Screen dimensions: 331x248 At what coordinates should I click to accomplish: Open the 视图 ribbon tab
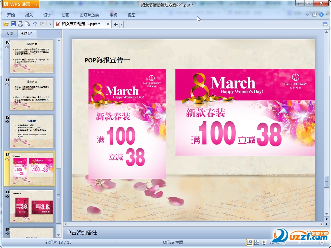tap(131, 15)
